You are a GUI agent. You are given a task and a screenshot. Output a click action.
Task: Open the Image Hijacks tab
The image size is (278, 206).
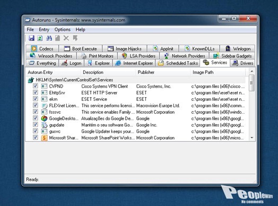pyautogui.click(x=125, y=48)
